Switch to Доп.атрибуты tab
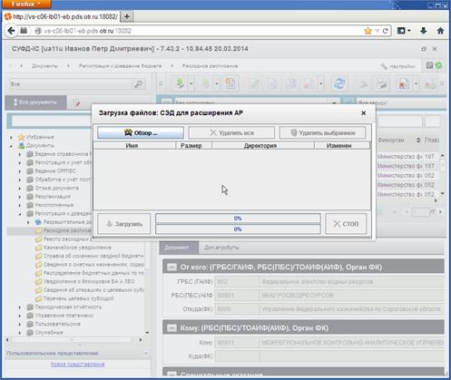The image size is (451, 380). pyautogui.click(x=221, y=248)
